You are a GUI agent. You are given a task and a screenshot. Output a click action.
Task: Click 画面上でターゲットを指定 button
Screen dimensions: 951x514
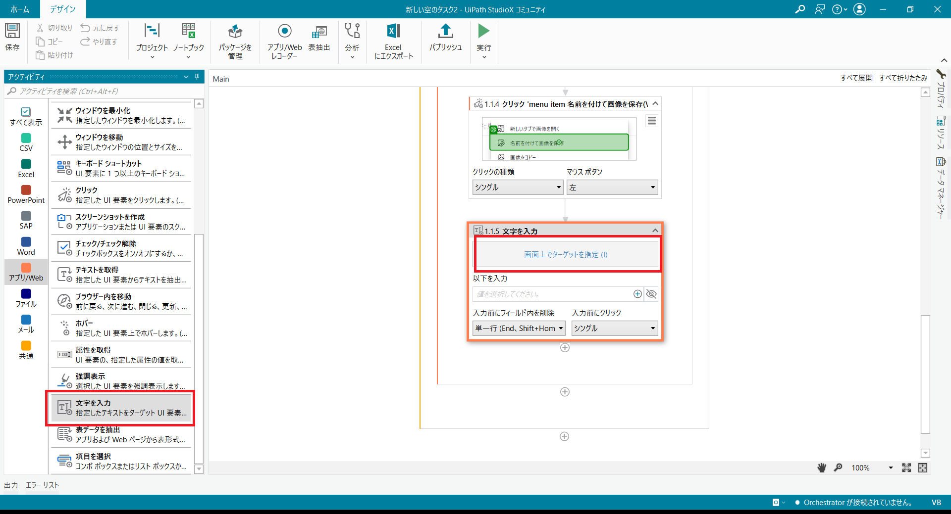(566, 254)
